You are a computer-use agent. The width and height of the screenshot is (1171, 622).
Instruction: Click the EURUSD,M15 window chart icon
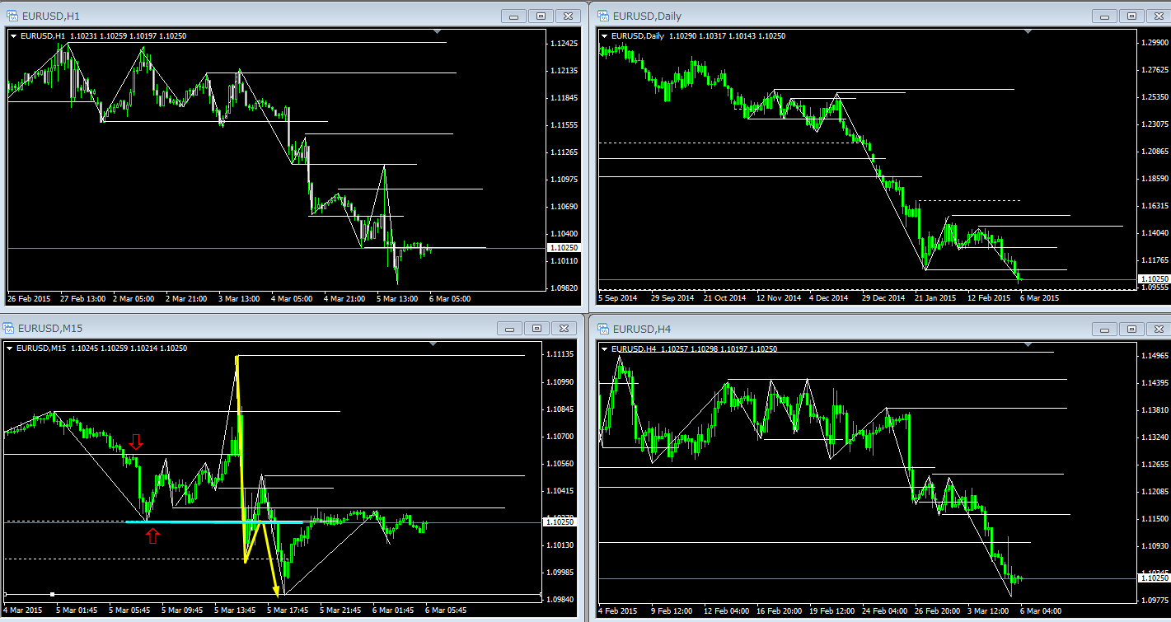9,329
